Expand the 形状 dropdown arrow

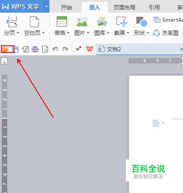(x=148, y=33)
